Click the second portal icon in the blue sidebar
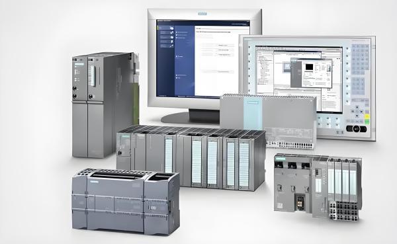The image size is (397, 244). pos(172,32)
